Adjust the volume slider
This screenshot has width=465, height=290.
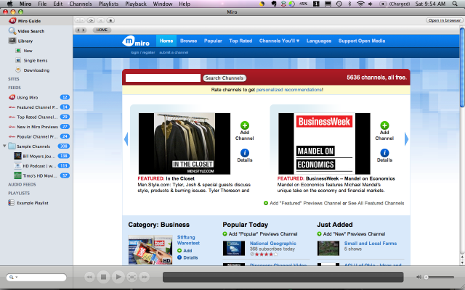(440, 277)
